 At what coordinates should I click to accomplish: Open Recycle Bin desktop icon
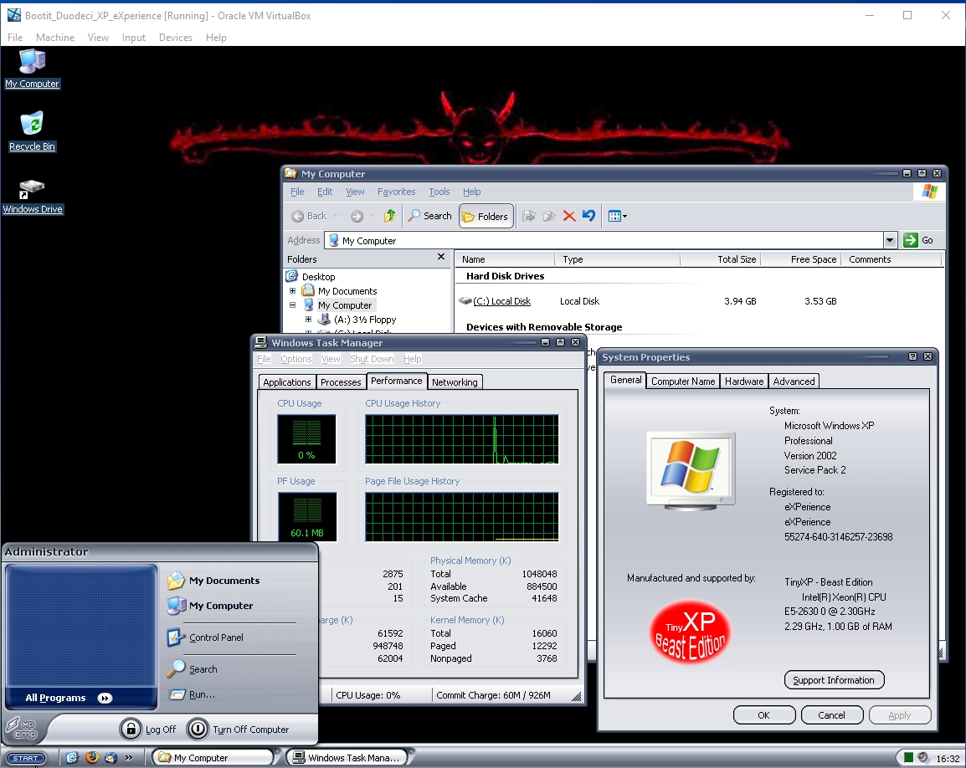tap(32, 132)
